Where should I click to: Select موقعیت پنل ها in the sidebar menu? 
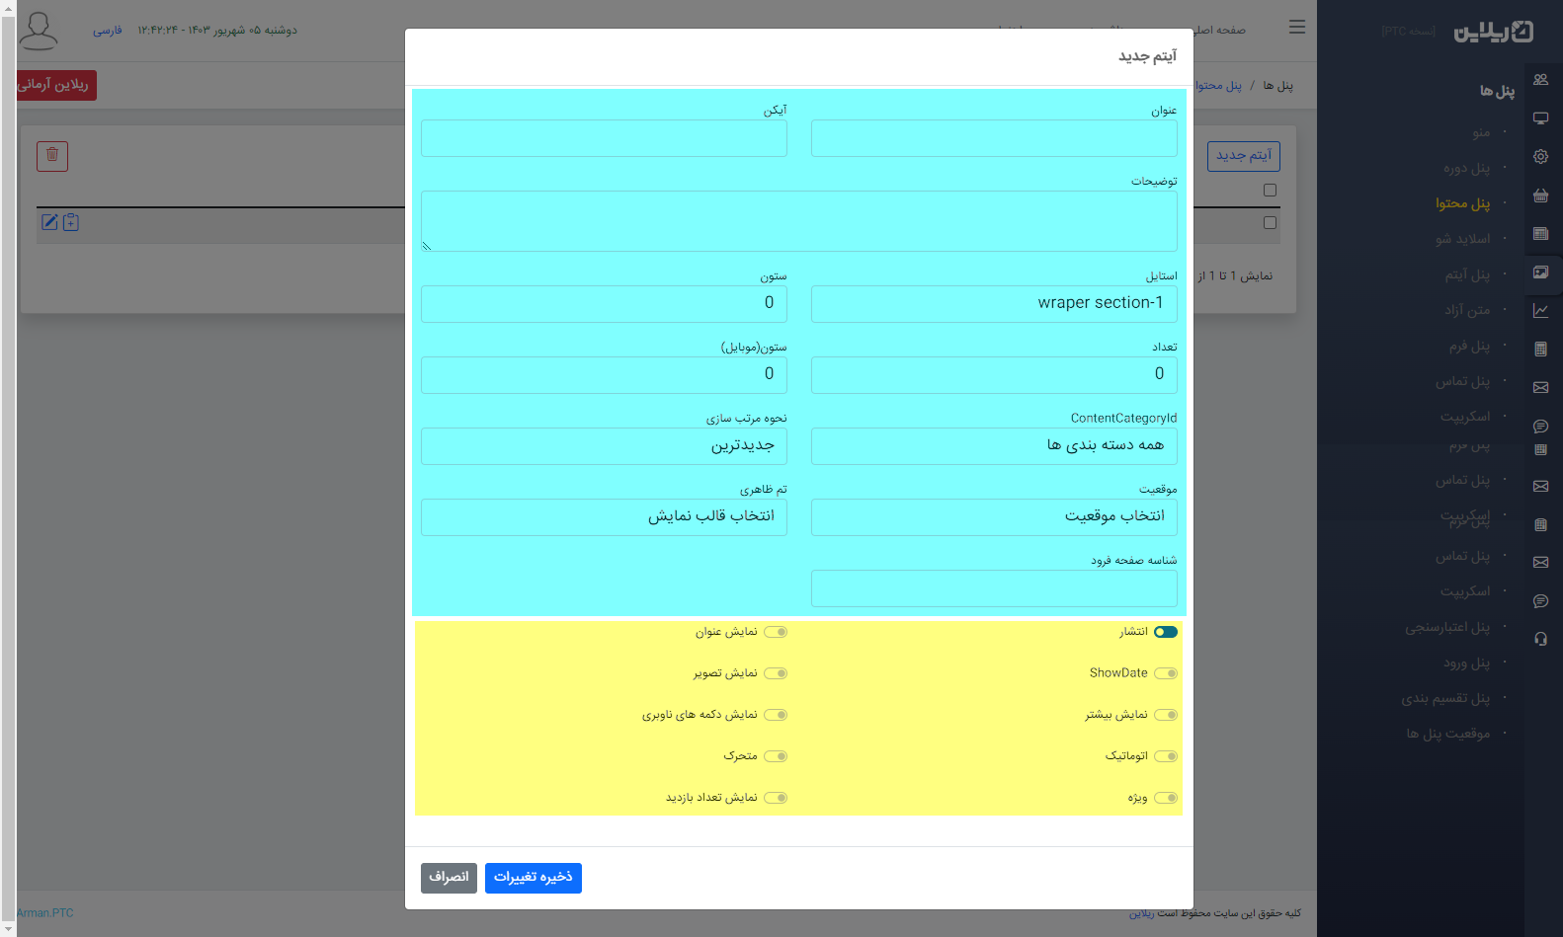pos(1448,734)
